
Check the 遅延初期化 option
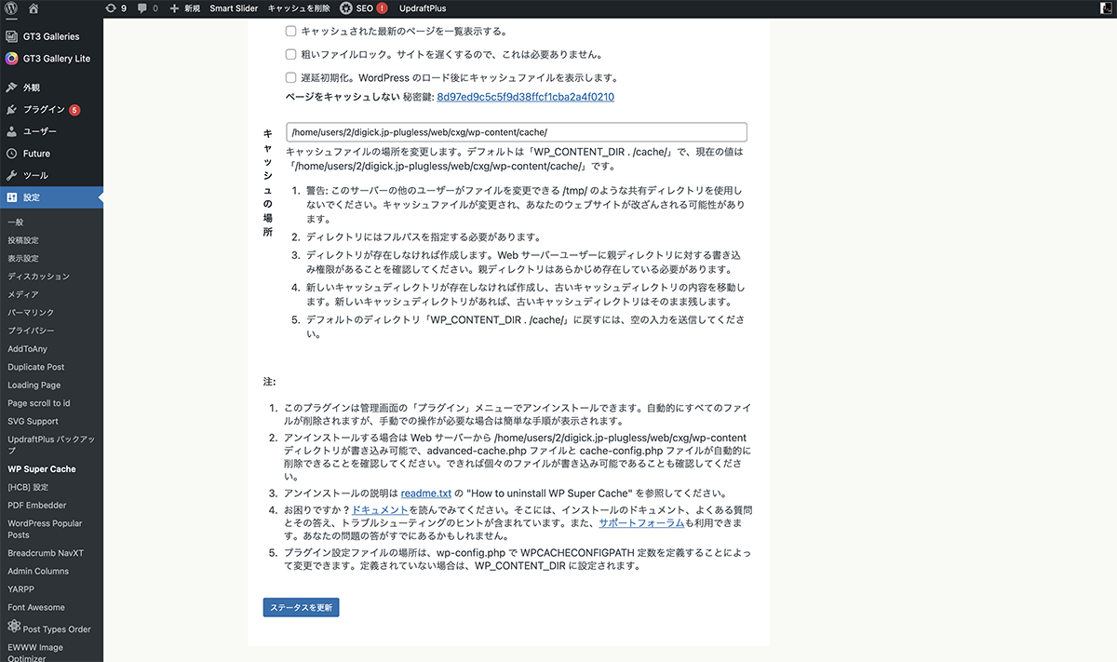(x=291, y=78)
